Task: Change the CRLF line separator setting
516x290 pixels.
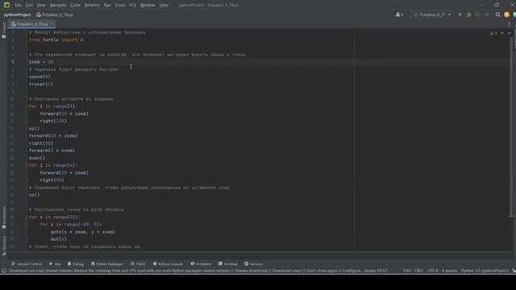Action: click(x=418, y=271)
